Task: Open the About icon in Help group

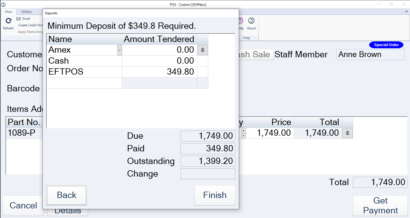Action: (251, 21)
